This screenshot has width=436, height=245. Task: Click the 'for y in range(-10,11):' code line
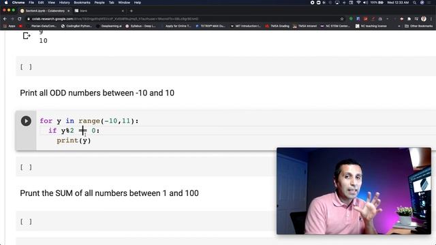tap(89, 121)
